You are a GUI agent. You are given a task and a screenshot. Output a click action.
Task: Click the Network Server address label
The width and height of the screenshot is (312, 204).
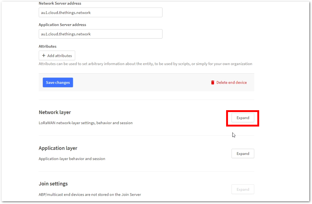coord(60,3)
